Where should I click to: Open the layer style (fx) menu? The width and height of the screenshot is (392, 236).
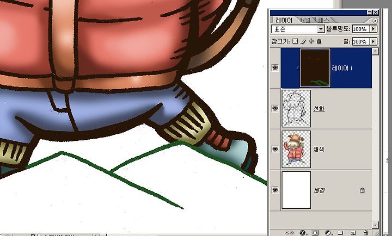pos(303,233)
